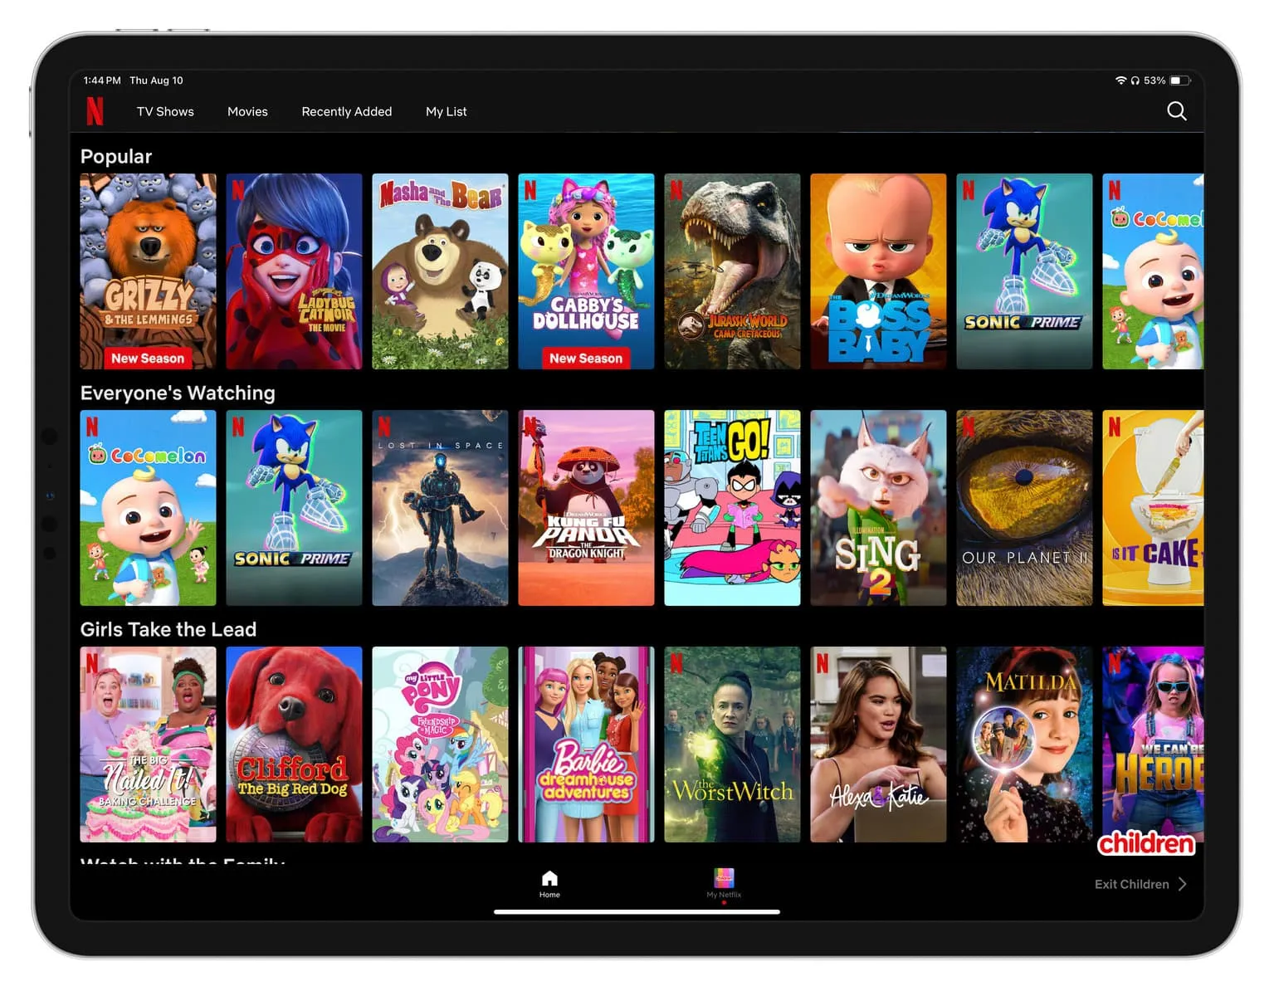The image size is (1274, 991).
Task: Open Jurassic World Camp Cretaceous
Action: [732, 271]
